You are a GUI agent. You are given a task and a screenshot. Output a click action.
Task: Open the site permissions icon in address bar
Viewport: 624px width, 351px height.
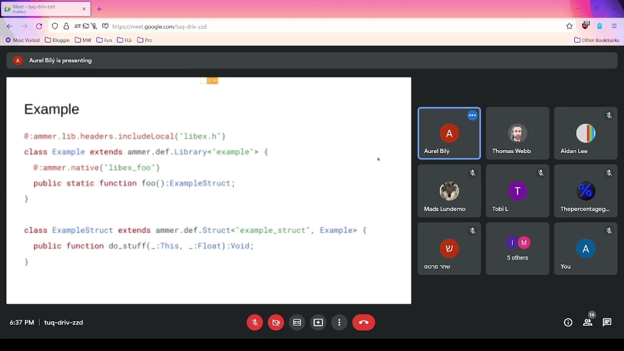tap(78, 27)
